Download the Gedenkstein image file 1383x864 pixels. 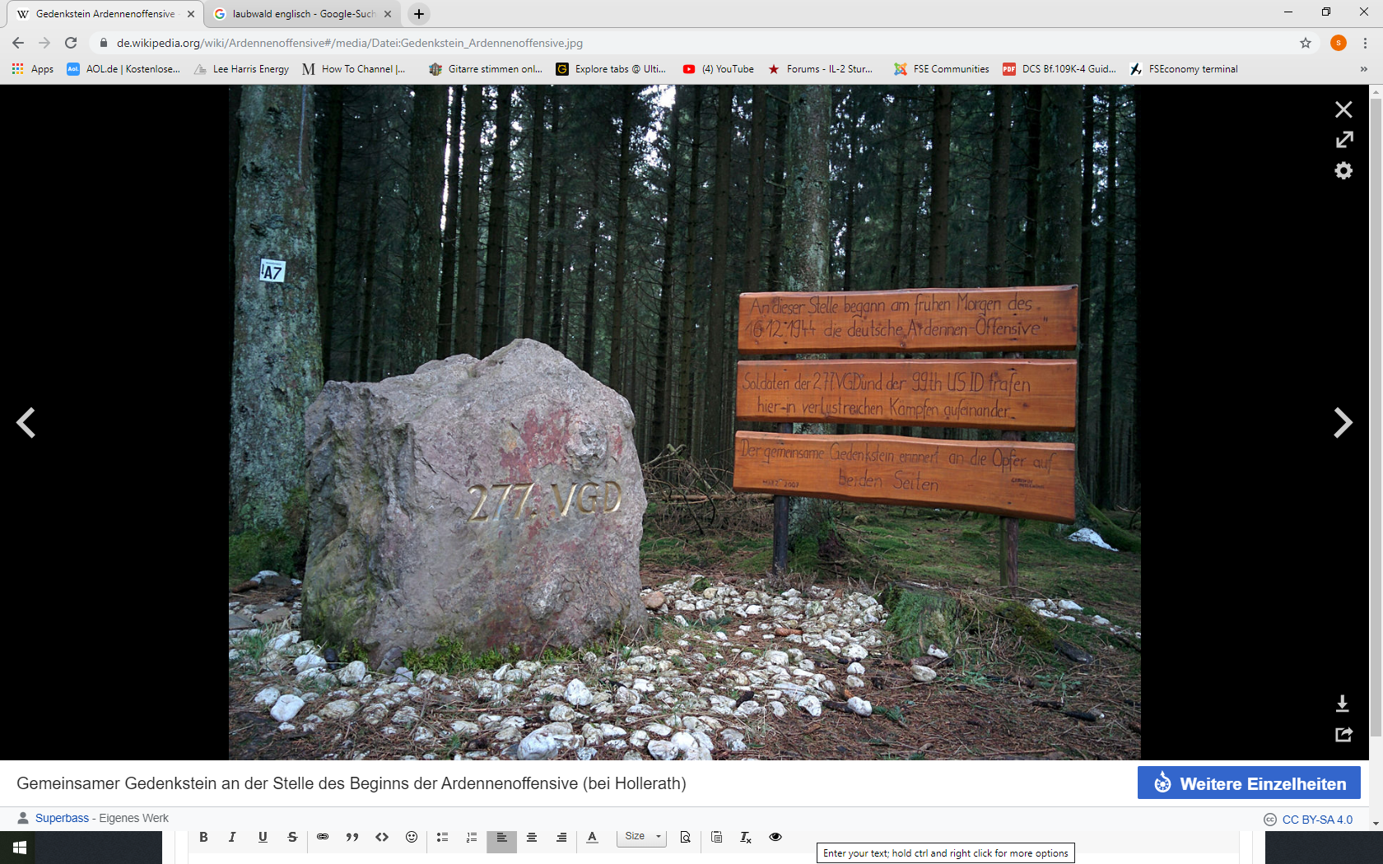pyautogui.click(x=1342, y=704)
